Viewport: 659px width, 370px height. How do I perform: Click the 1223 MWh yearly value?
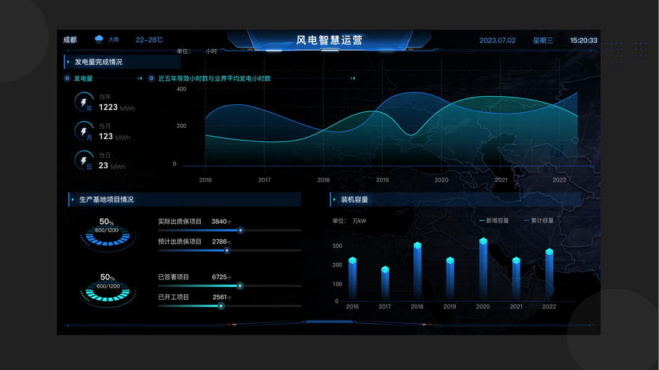click(117, 107)
